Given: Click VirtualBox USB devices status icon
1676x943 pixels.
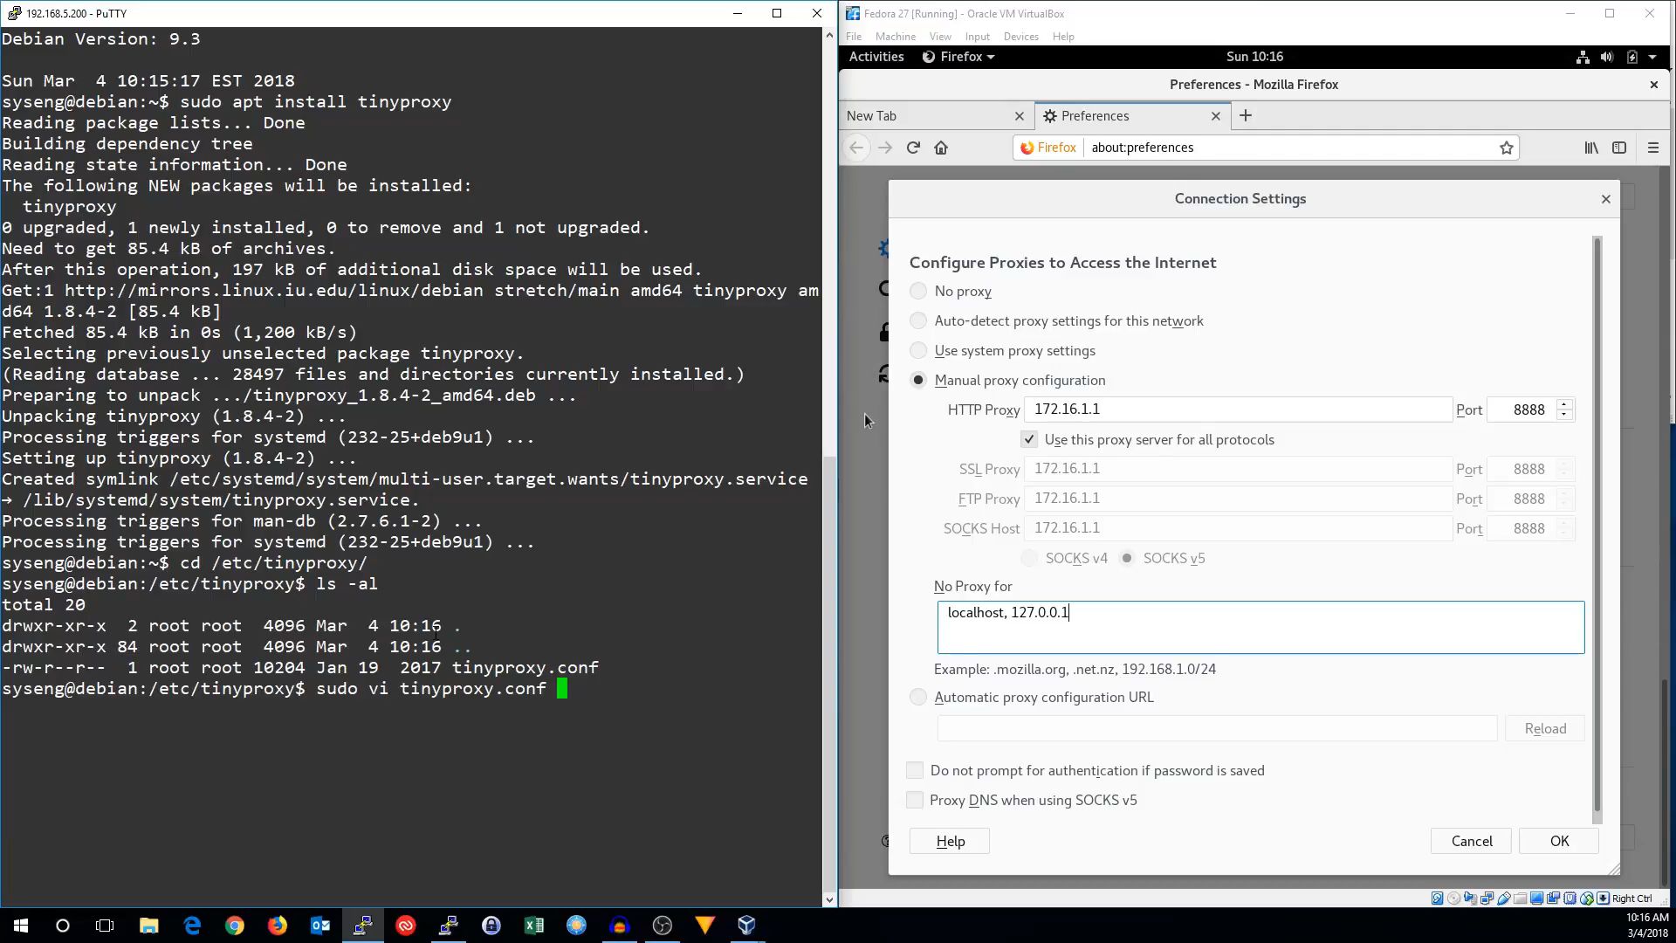Looking at the screenshot, I should pos(1504,898).
